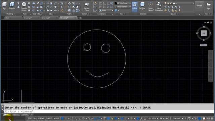Image resolution: width=215 pixels, height=121 pixels.
Task: Switch to the Layout1 tab
Action: [15, 115]
